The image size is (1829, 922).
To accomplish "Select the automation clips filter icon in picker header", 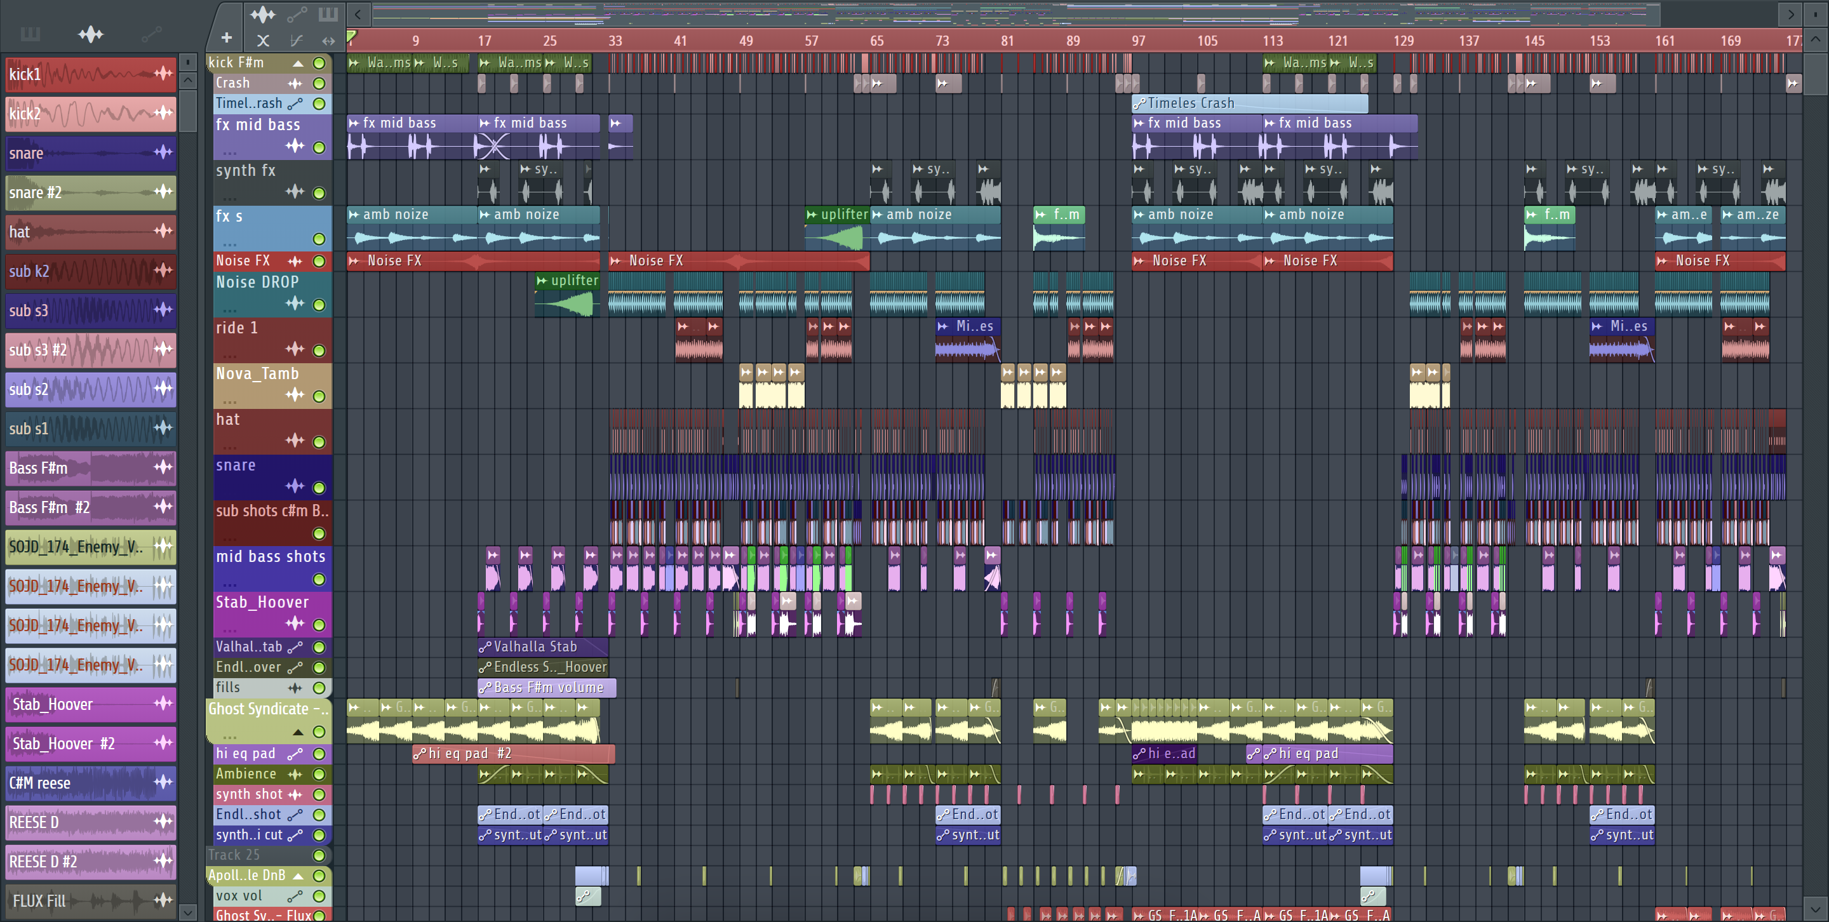I will pos(151,34).
